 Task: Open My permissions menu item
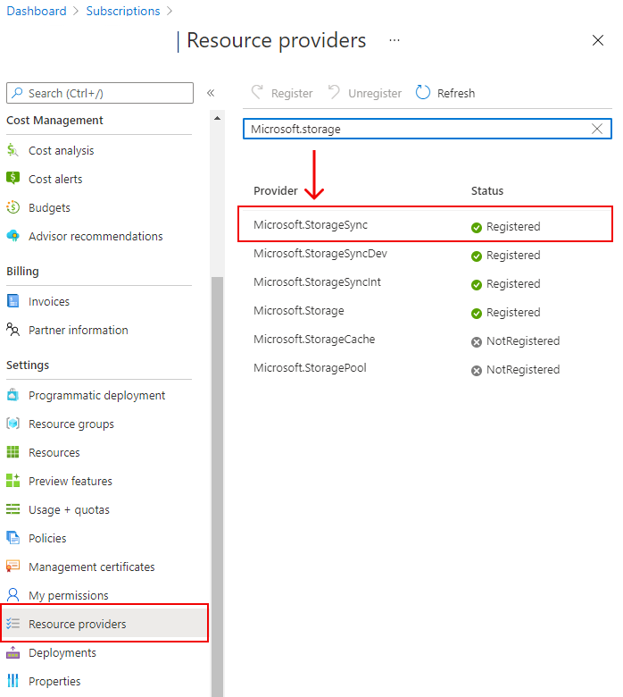tap(69, 596)
